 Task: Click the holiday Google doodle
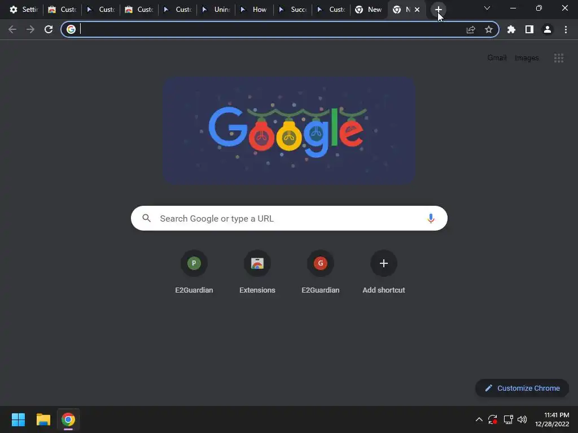pyautogui.click(x=290, y=130)
